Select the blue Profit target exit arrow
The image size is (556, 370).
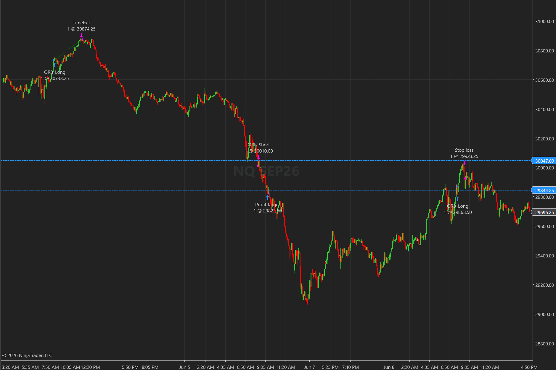tap(268, 197)
